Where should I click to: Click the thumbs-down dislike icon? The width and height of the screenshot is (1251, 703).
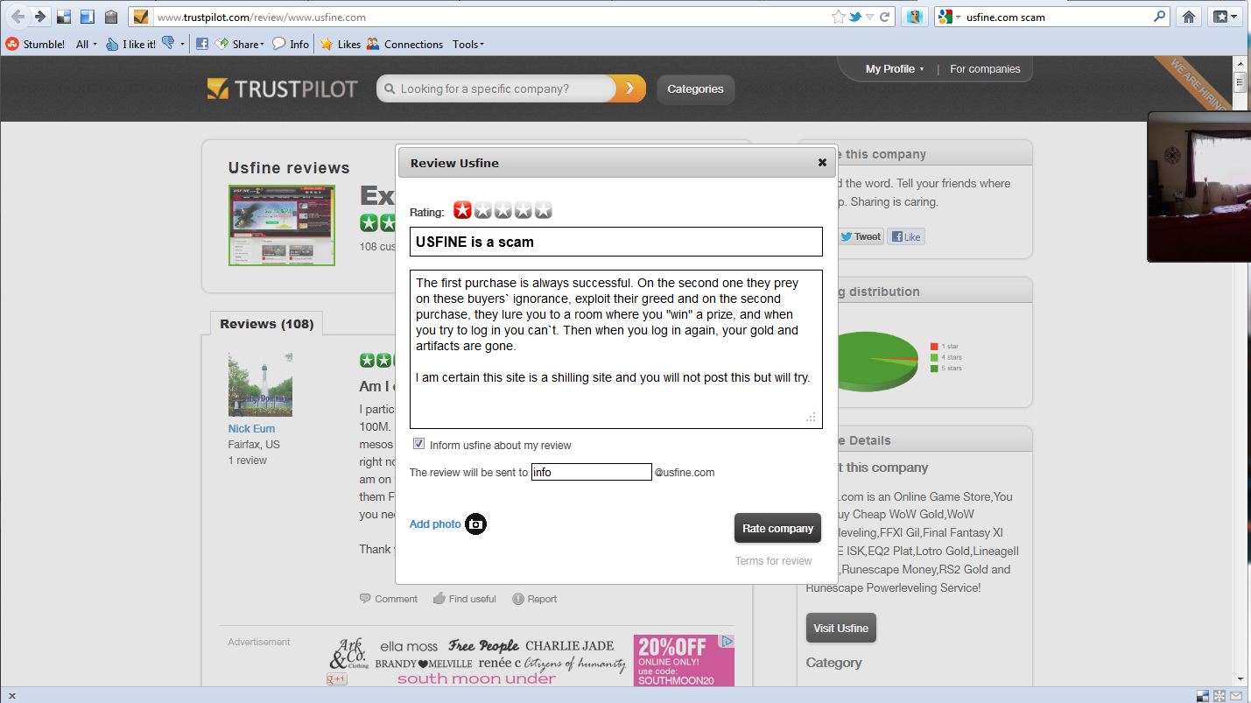(x=168, y=43)
